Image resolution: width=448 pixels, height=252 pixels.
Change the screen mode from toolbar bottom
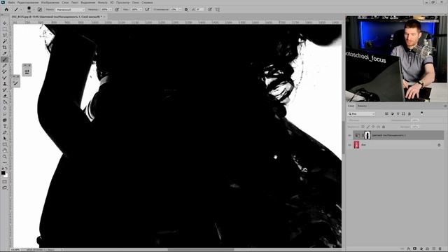click(x=5, y=188)
